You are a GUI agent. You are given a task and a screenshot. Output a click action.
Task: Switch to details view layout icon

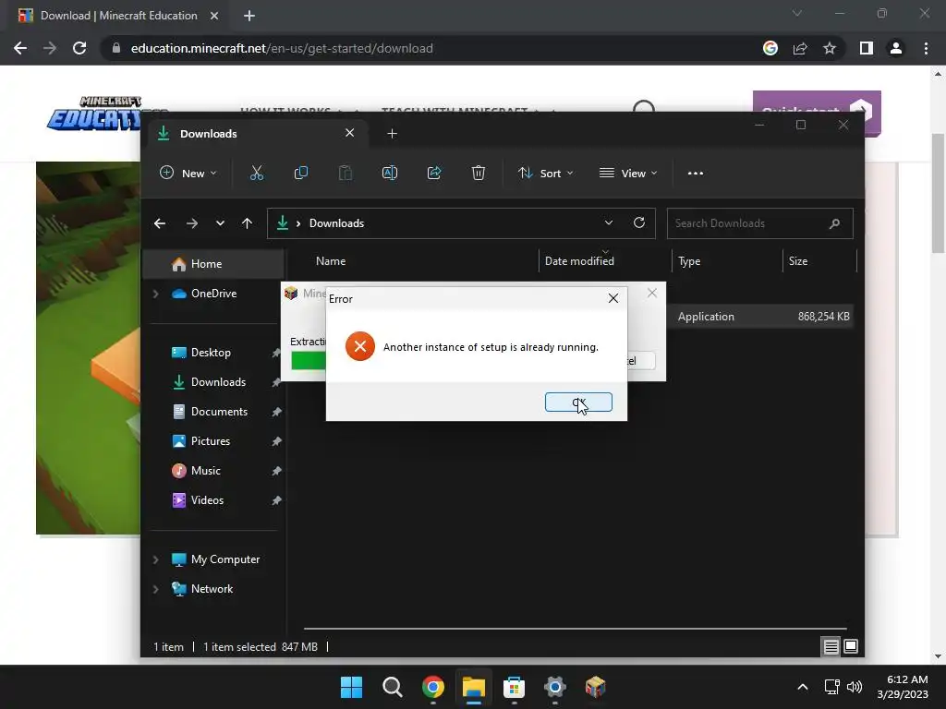click(x=831, y=647)
